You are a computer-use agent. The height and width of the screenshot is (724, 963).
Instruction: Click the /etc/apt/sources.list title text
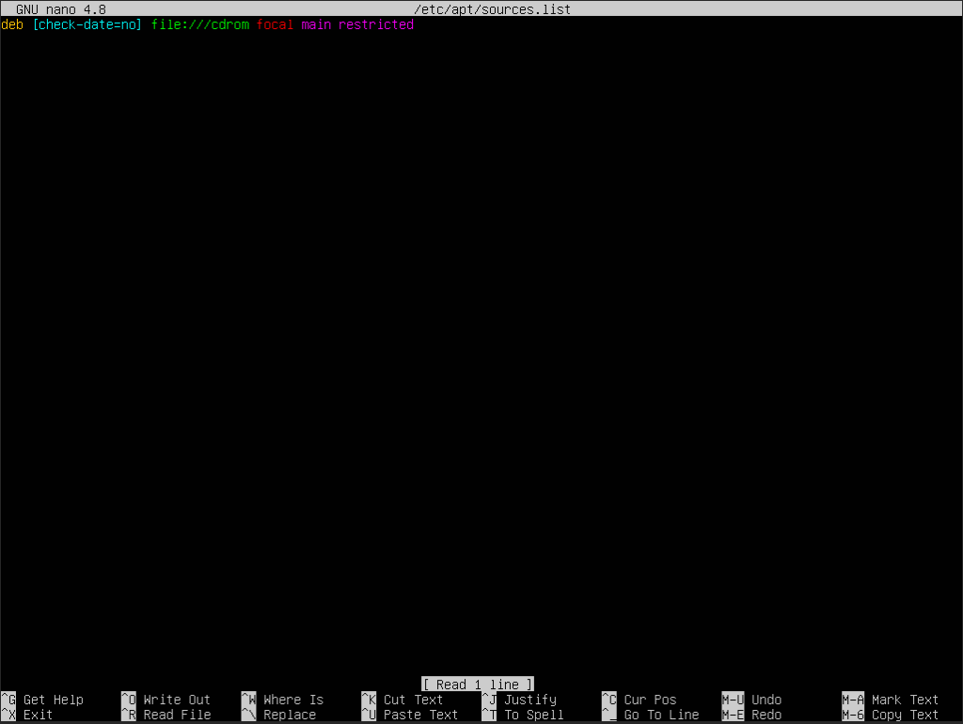[x=493, y=9]
